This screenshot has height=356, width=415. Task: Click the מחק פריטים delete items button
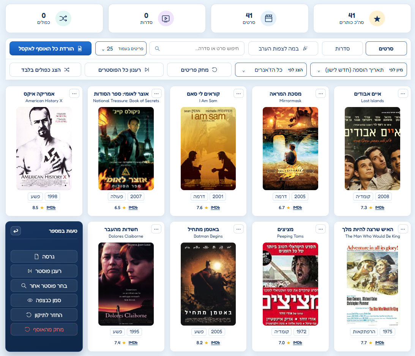[x=199, y=70]
